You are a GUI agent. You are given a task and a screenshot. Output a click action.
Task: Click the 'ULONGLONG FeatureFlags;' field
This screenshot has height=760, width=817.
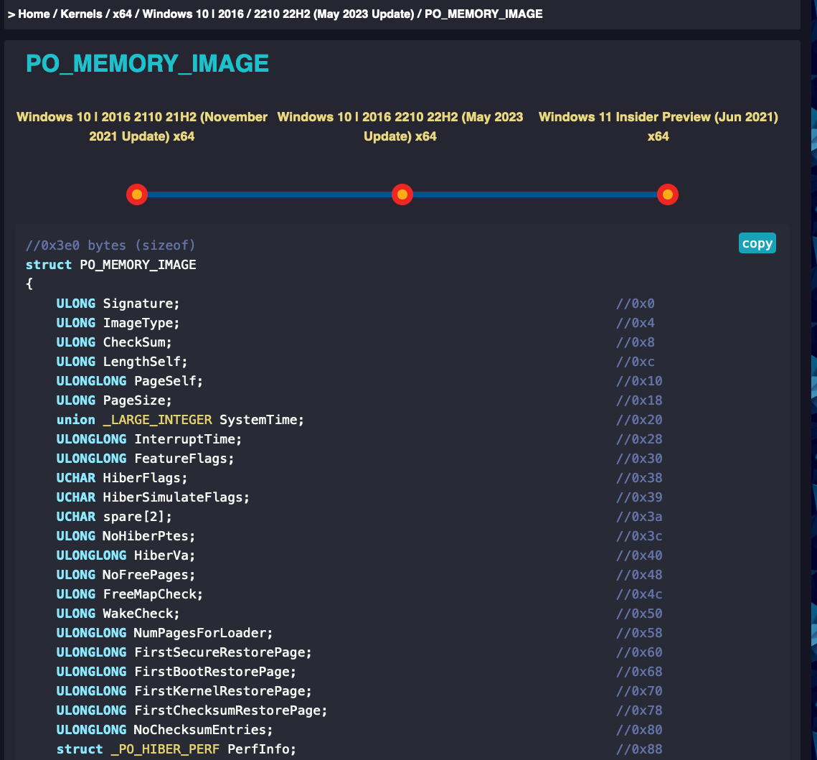[146, 458]
